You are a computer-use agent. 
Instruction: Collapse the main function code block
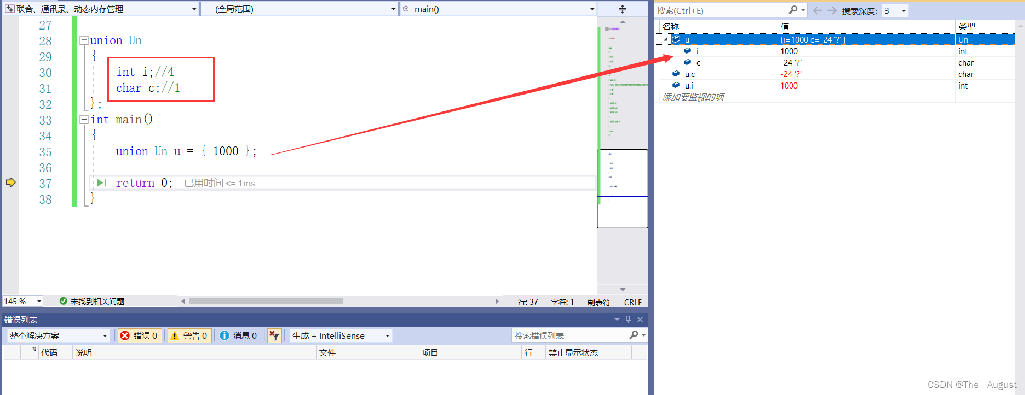tap(84, 119)
